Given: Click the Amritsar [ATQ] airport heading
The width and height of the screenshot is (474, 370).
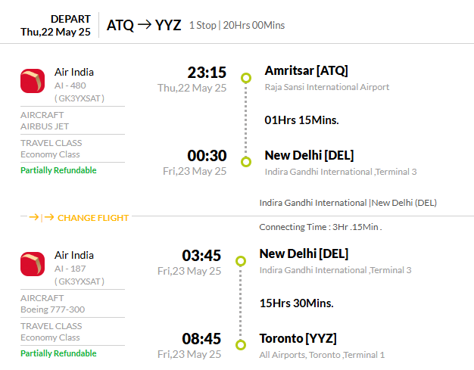Looking at the screenshot, I should point(306,70).
